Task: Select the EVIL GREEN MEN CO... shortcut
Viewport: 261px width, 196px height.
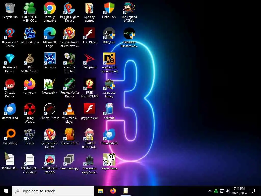Action: tap(30, 8)
